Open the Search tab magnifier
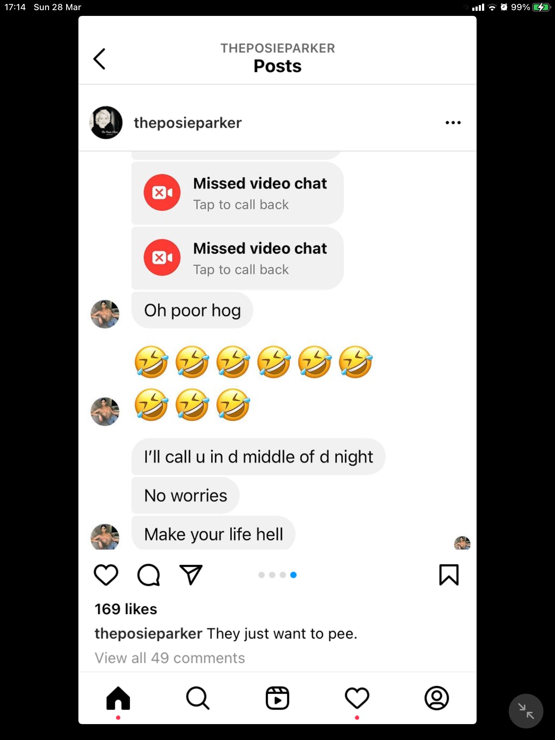The height and width of the screenshot is (740, 555). click(x=198, y=698)
